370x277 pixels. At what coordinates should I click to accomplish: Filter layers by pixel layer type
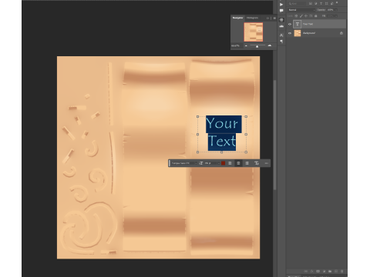pyautogui.click(x=311, y=3)
